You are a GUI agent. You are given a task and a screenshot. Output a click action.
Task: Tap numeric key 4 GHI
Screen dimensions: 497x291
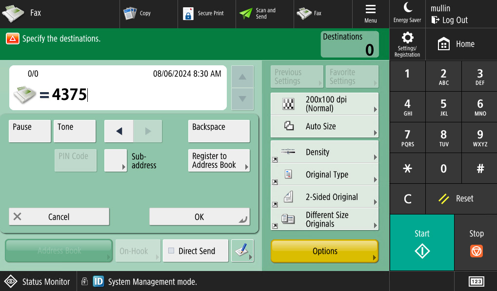point(407,107)
